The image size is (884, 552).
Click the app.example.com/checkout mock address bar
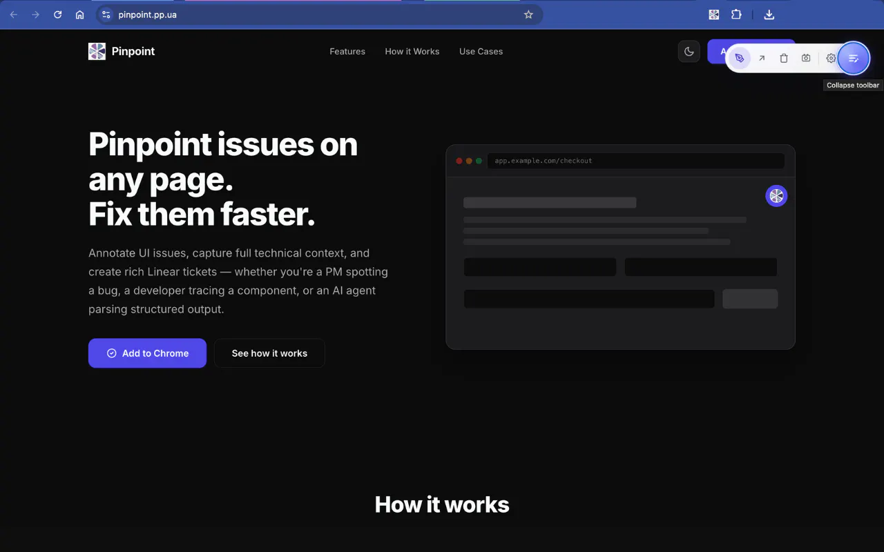pos(635,161)
